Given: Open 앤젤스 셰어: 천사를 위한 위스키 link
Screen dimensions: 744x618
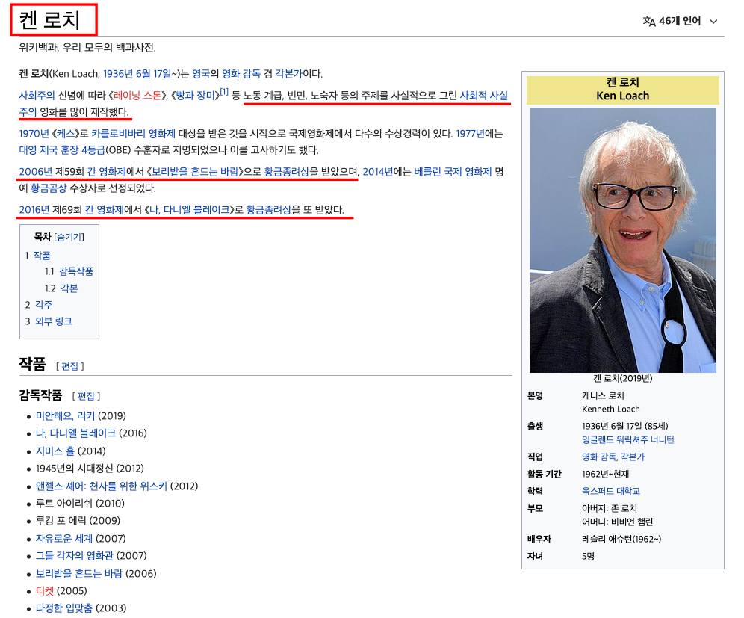Looking at the screenshot, I should pos(102,486).
